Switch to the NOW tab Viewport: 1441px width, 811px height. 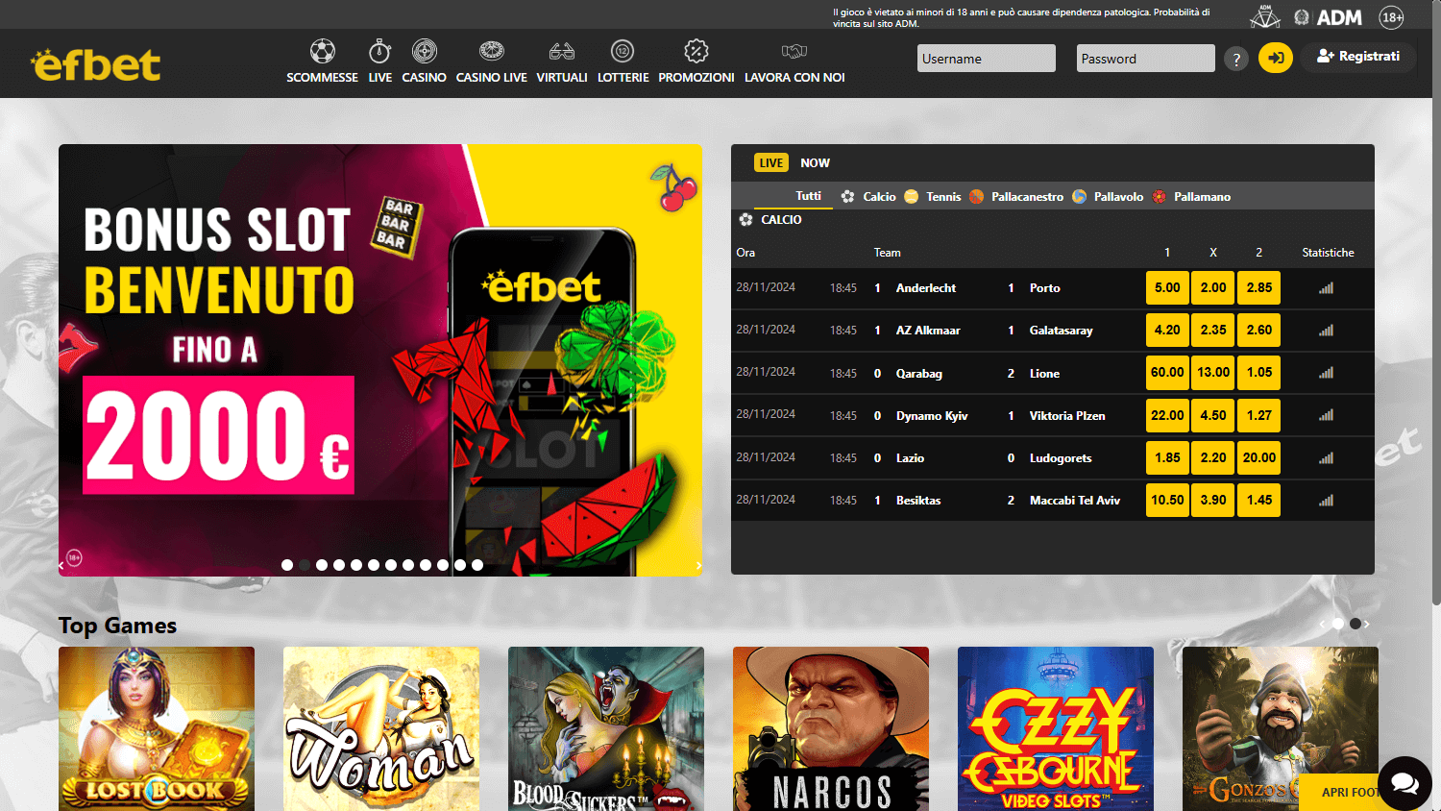(x=815, y=163)
